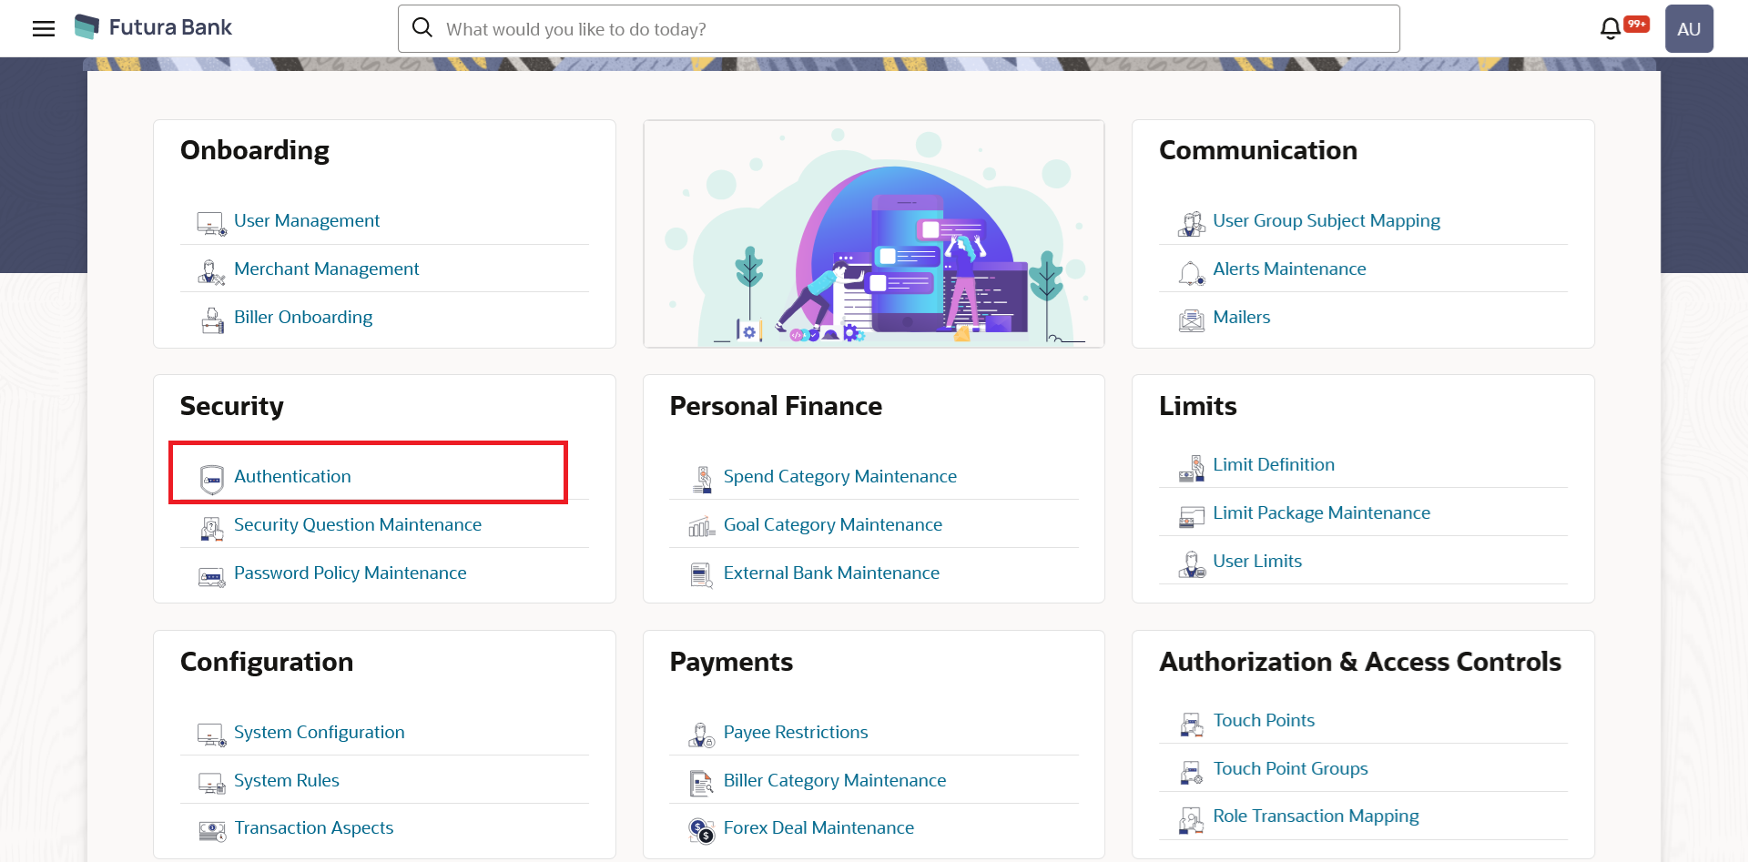Open Security Question Maintenance
Viewport: 1748px width, 862px height.
click(358, 524)
